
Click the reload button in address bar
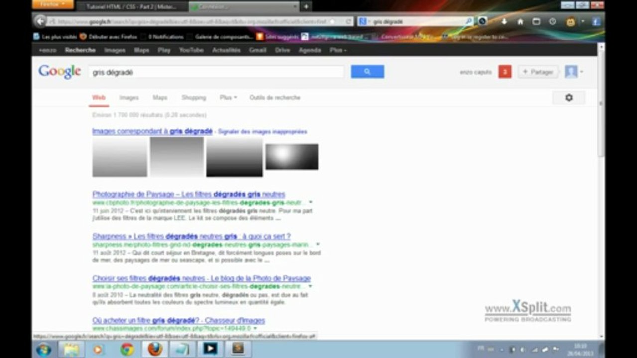349,22
